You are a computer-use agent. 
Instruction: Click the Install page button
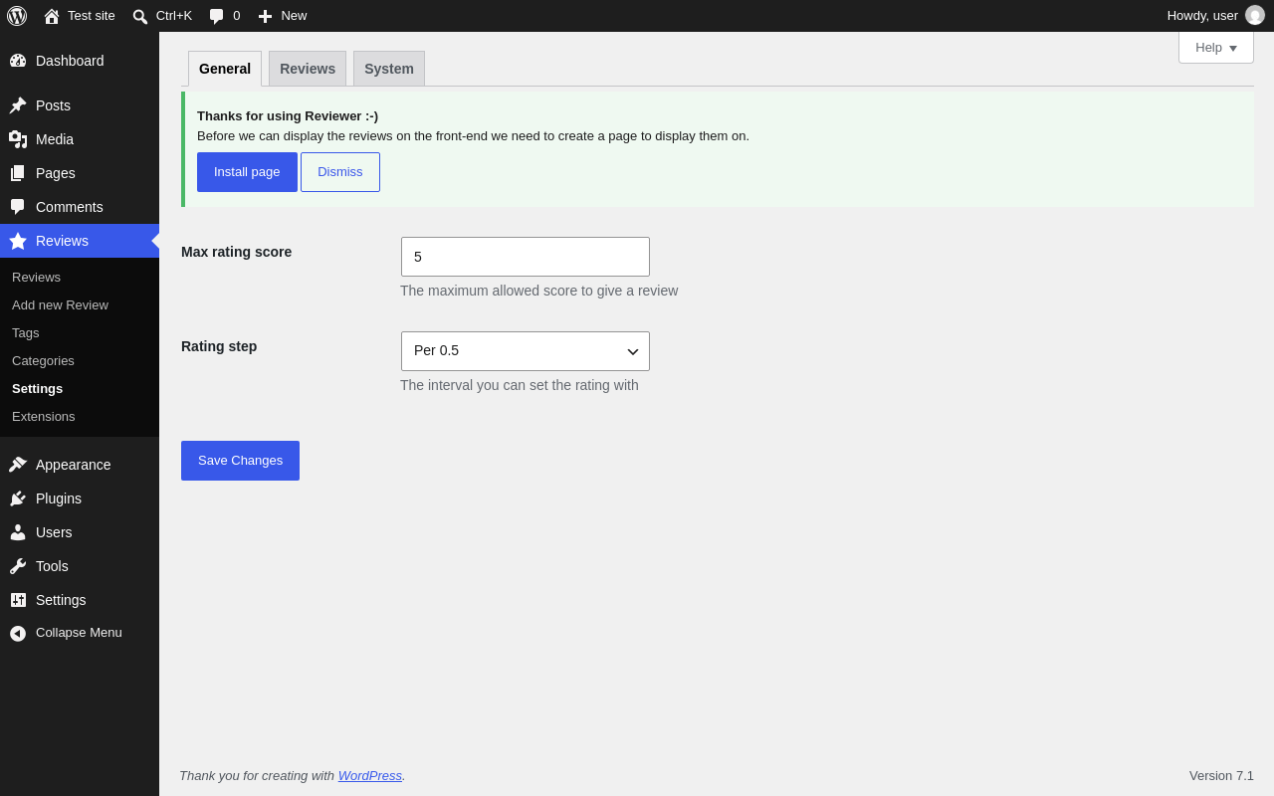click(x=247, y=172)
